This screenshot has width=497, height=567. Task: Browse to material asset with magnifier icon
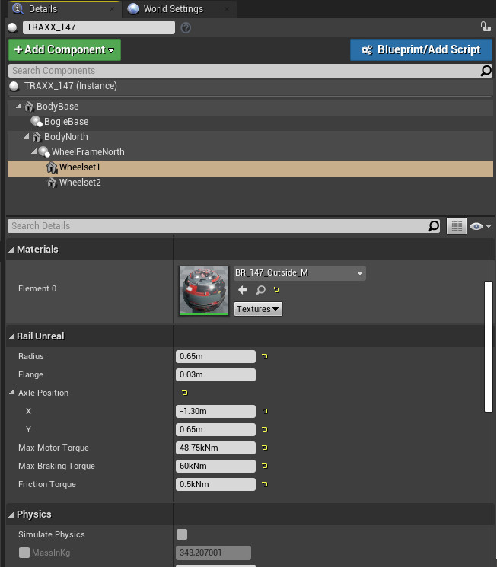(260, 290)
